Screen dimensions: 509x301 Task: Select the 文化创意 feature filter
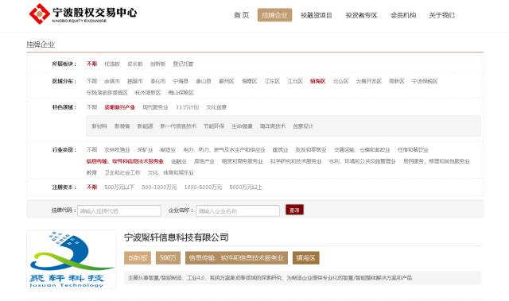pyautogui.click(x=216, y=107)
